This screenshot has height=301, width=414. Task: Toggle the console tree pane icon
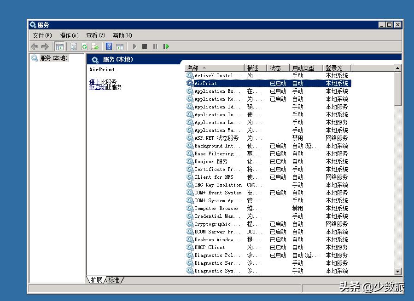60,46
